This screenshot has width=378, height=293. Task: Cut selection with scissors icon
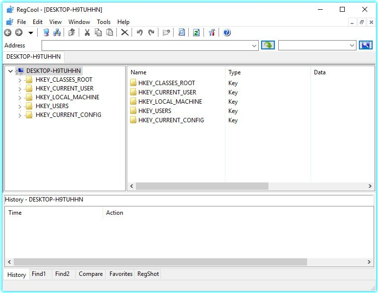pos(87,32)
